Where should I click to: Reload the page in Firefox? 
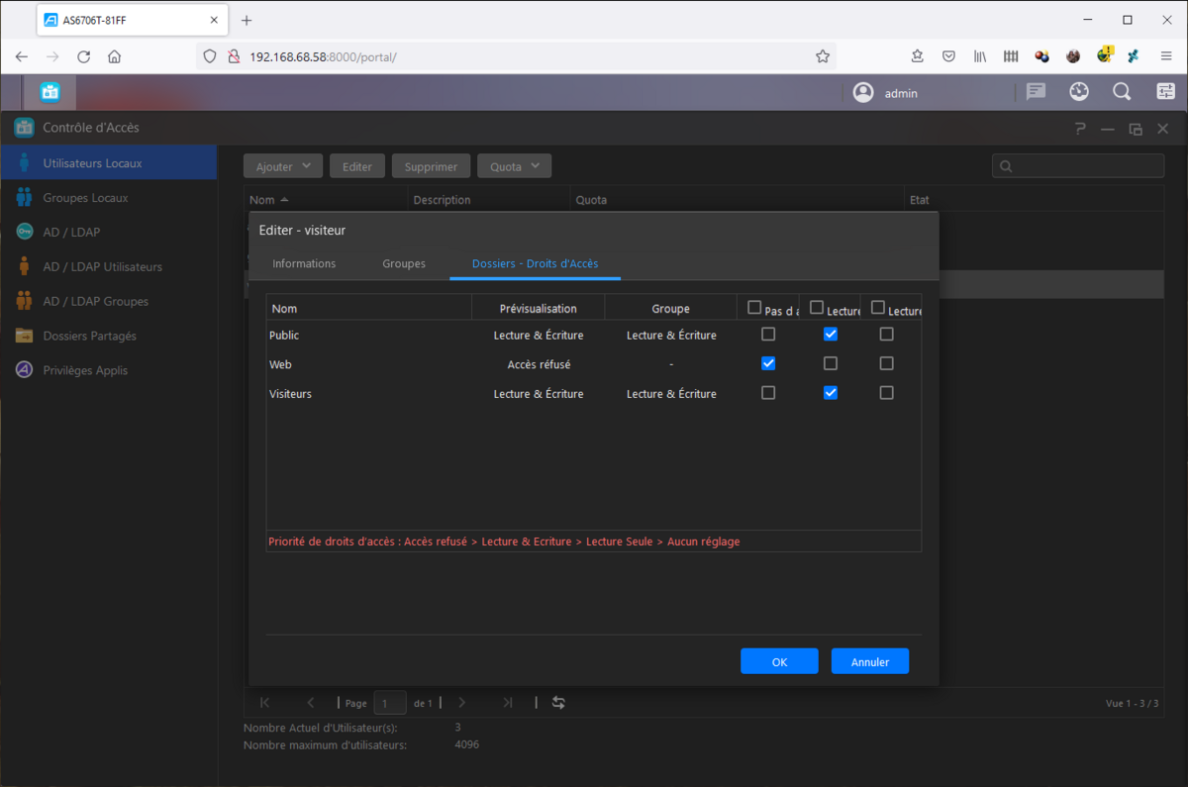[x=83, y=56]
